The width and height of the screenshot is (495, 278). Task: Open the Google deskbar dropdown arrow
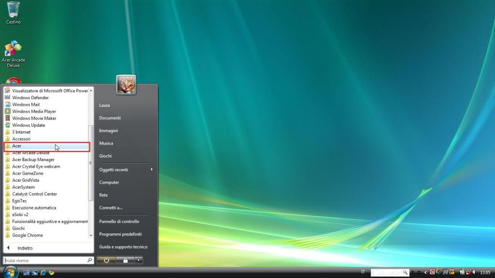[413, 272]
